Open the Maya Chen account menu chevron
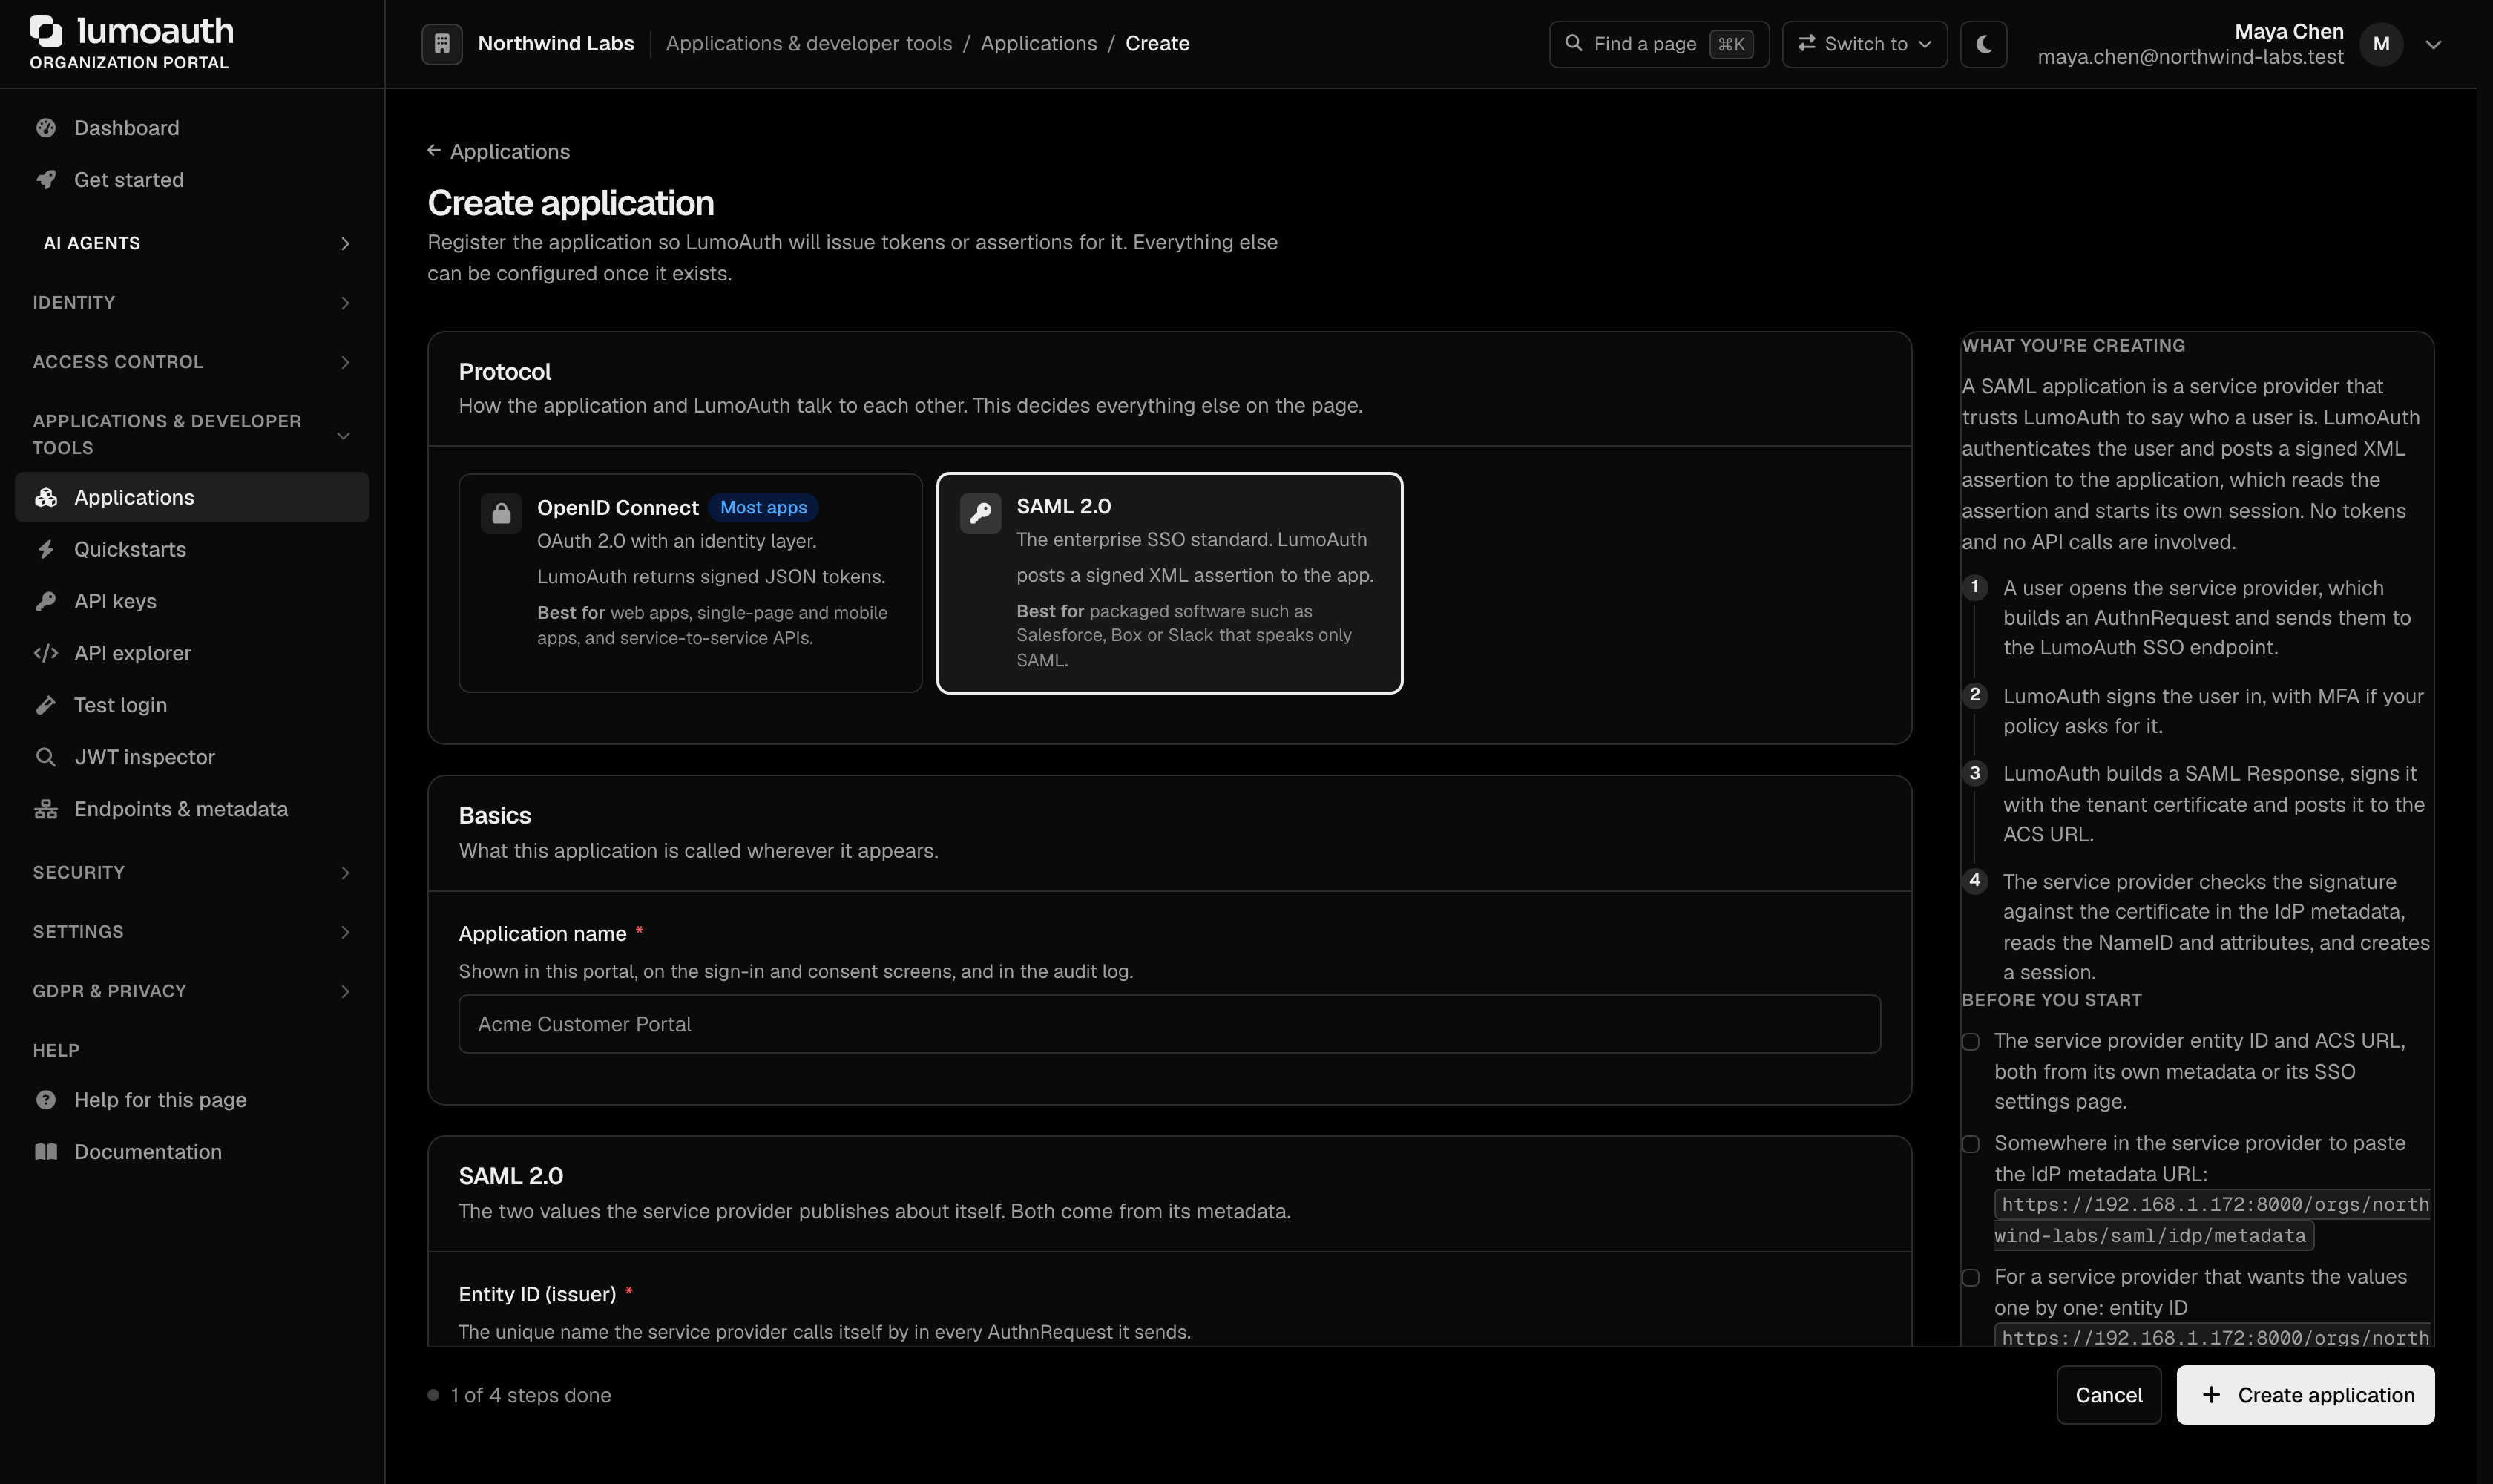The width and height of the screenshot is (2493, 1484). 2434,44
